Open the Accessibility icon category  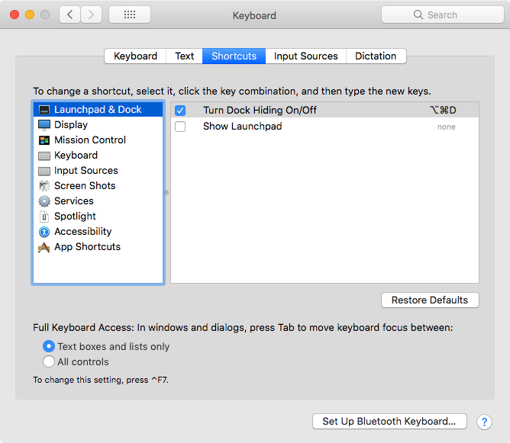pyautogui.click(x=44, y=232)
